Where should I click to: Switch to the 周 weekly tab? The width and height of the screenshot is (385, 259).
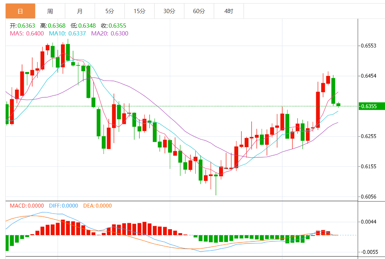50,11
